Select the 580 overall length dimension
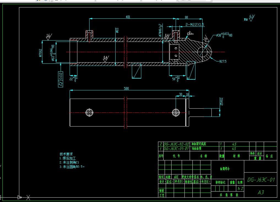 tap(126, 88)
